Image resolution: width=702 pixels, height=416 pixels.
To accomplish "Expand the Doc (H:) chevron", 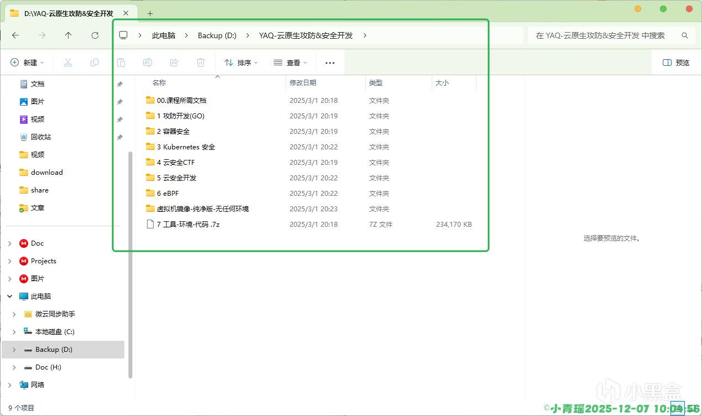I will click(14, 367).
